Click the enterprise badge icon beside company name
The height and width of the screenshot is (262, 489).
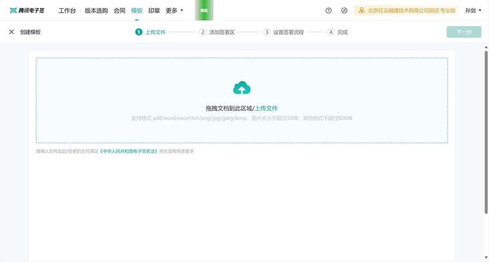coord(362,11)
